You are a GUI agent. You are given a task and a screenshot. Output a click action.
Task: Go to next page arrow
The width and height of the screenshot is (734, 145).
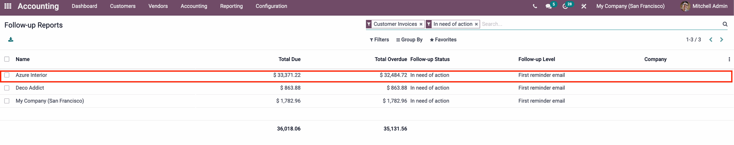click(721, 40)
